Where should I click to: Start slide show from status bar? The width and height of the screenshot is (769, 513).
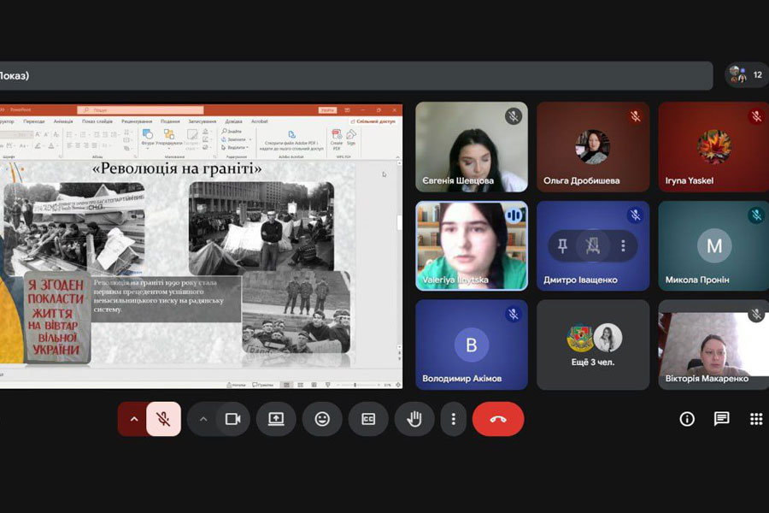[x=327, y=385]
